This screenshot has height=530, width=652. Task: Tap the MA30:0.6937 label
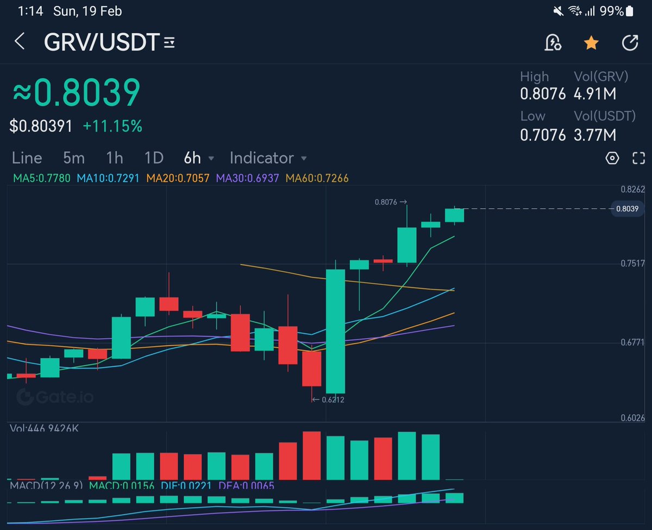tap(247, 178)
